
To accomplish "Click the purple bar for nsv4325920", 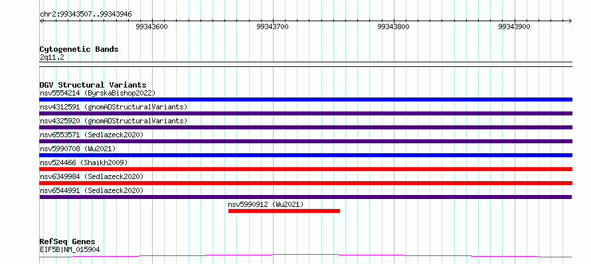I will point(305,127).
